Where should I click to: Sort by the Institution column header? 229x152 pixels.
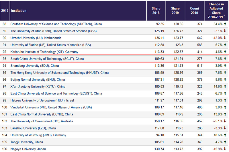[19, 11]
